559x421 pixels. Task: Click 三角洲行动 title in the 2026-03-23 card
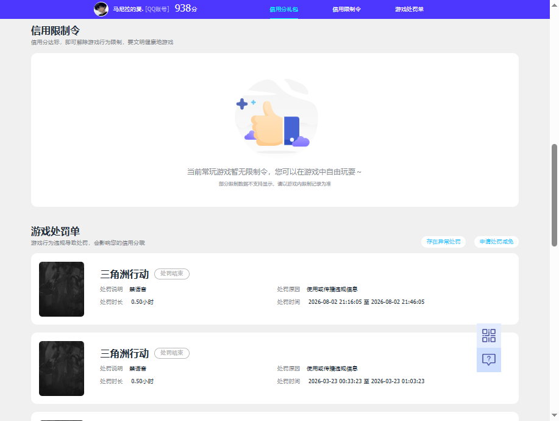point(124,353)
